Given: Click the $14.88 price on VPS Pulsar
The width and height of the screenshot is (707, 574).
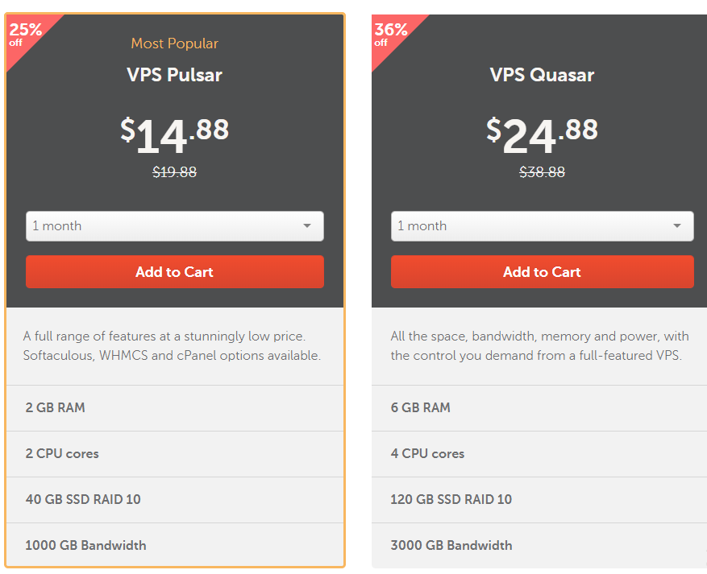Looking at the screenshot, I should point(174,133).
